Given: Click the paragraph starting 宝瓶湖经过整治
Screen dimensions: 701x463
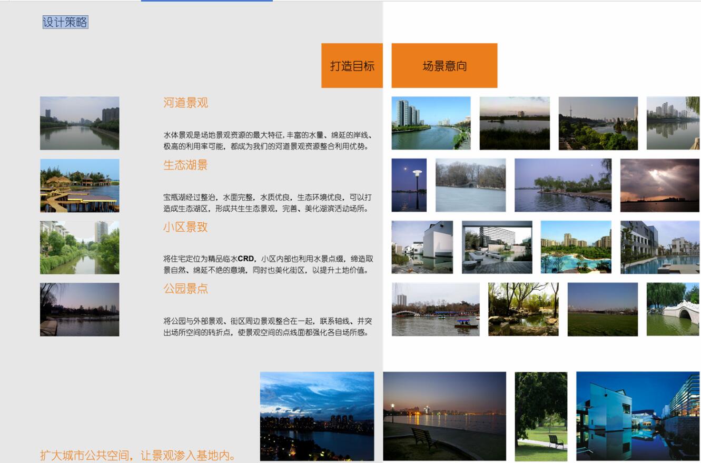Looking at the screenshot, I should pyautogui.click(x=268, y=203).
